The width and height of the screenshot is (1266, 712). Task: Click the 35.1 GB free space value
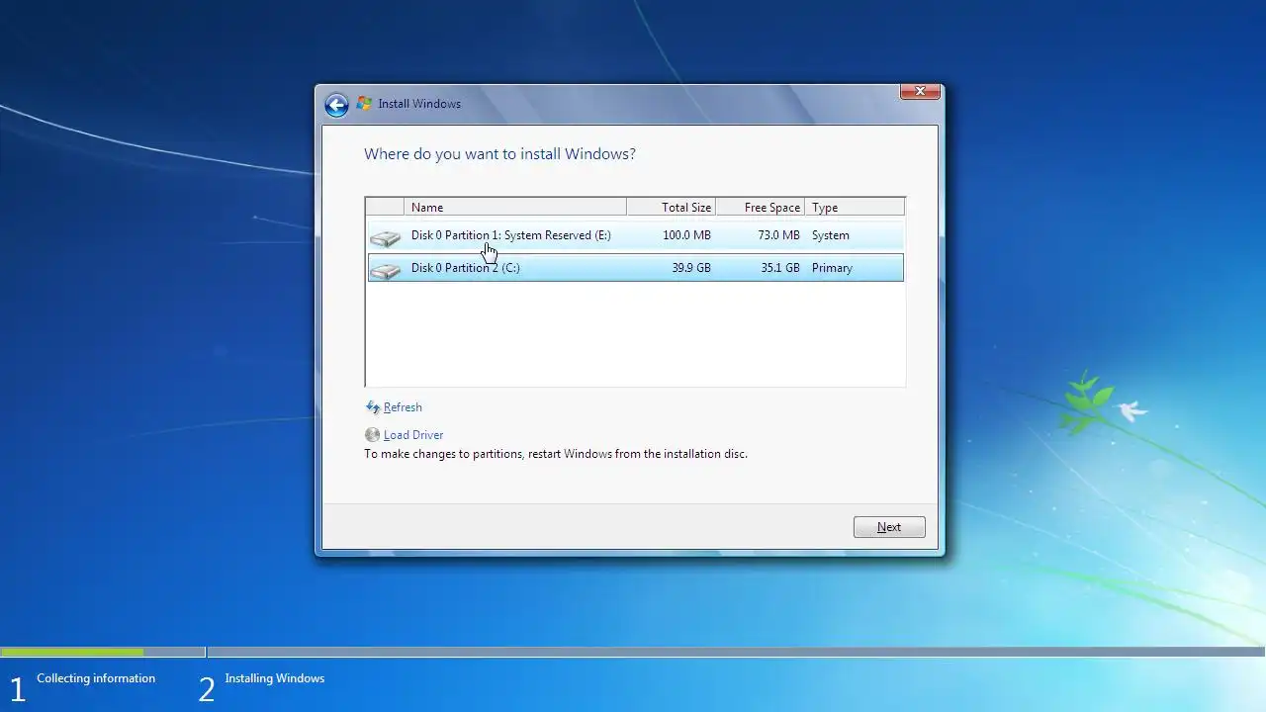pyautogui.click(x=780, y=268)
